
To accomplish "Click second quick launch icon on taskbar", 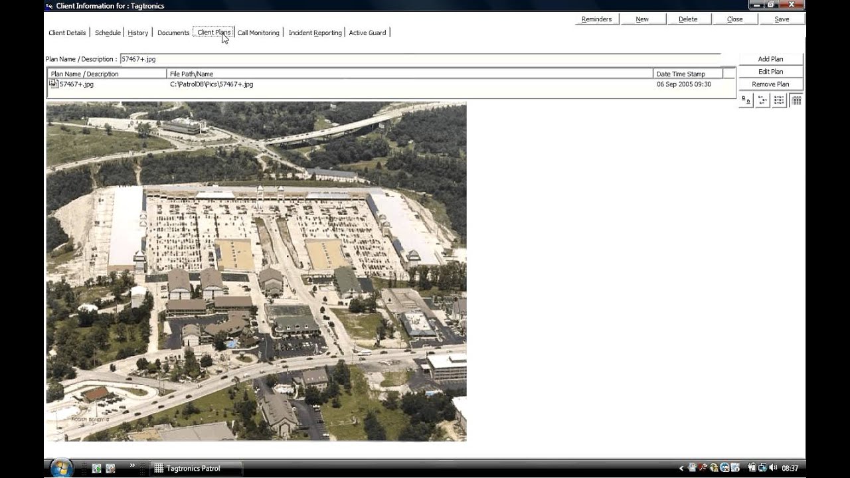I will [x=110, y=468].
